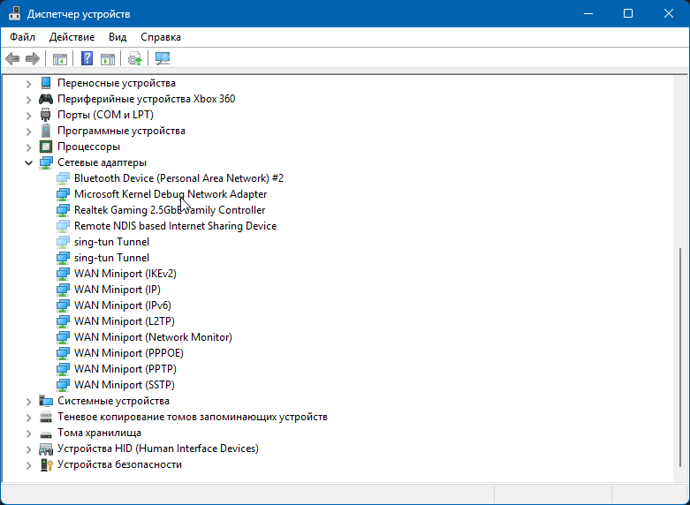This screenshot has height=505, width=690.
Task: Select Bluetooth Device (Personal Area Network) #2
Action: pyautogui.click(x=178, y=178)
